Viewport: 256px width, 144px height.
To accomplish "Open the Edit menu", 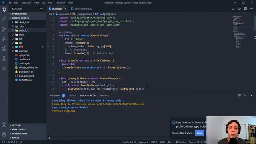I will (16, 3).
